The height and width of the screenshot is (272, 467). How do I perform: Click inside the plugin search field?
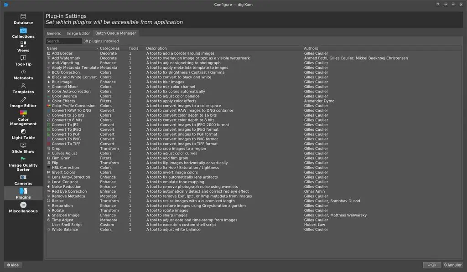(x=63, y=41)
